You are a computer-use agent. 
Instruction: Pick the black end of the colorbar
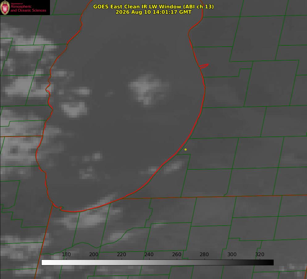pyautogui.click(x=271, y=263)
